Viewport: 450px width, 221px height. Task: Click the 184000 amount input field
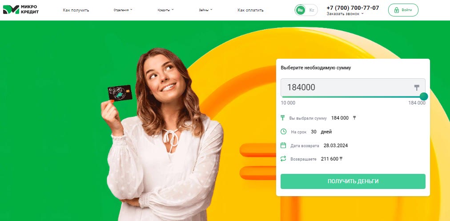[x=353, y=88]
